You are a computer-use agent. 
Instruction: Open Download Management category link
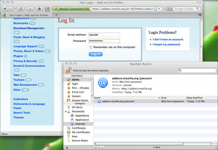click(29, 28)
